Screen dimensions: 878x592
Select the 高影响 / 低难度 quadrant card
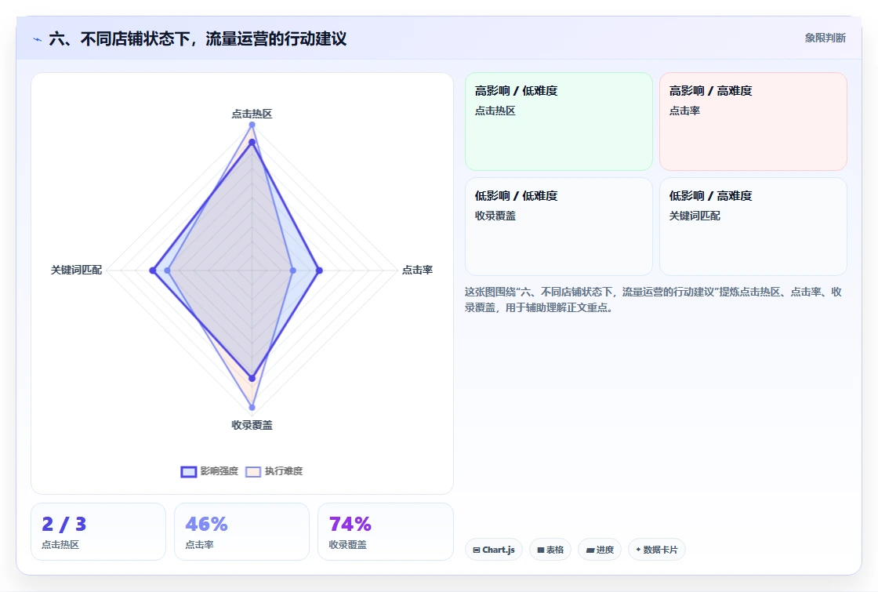(559, 122)
